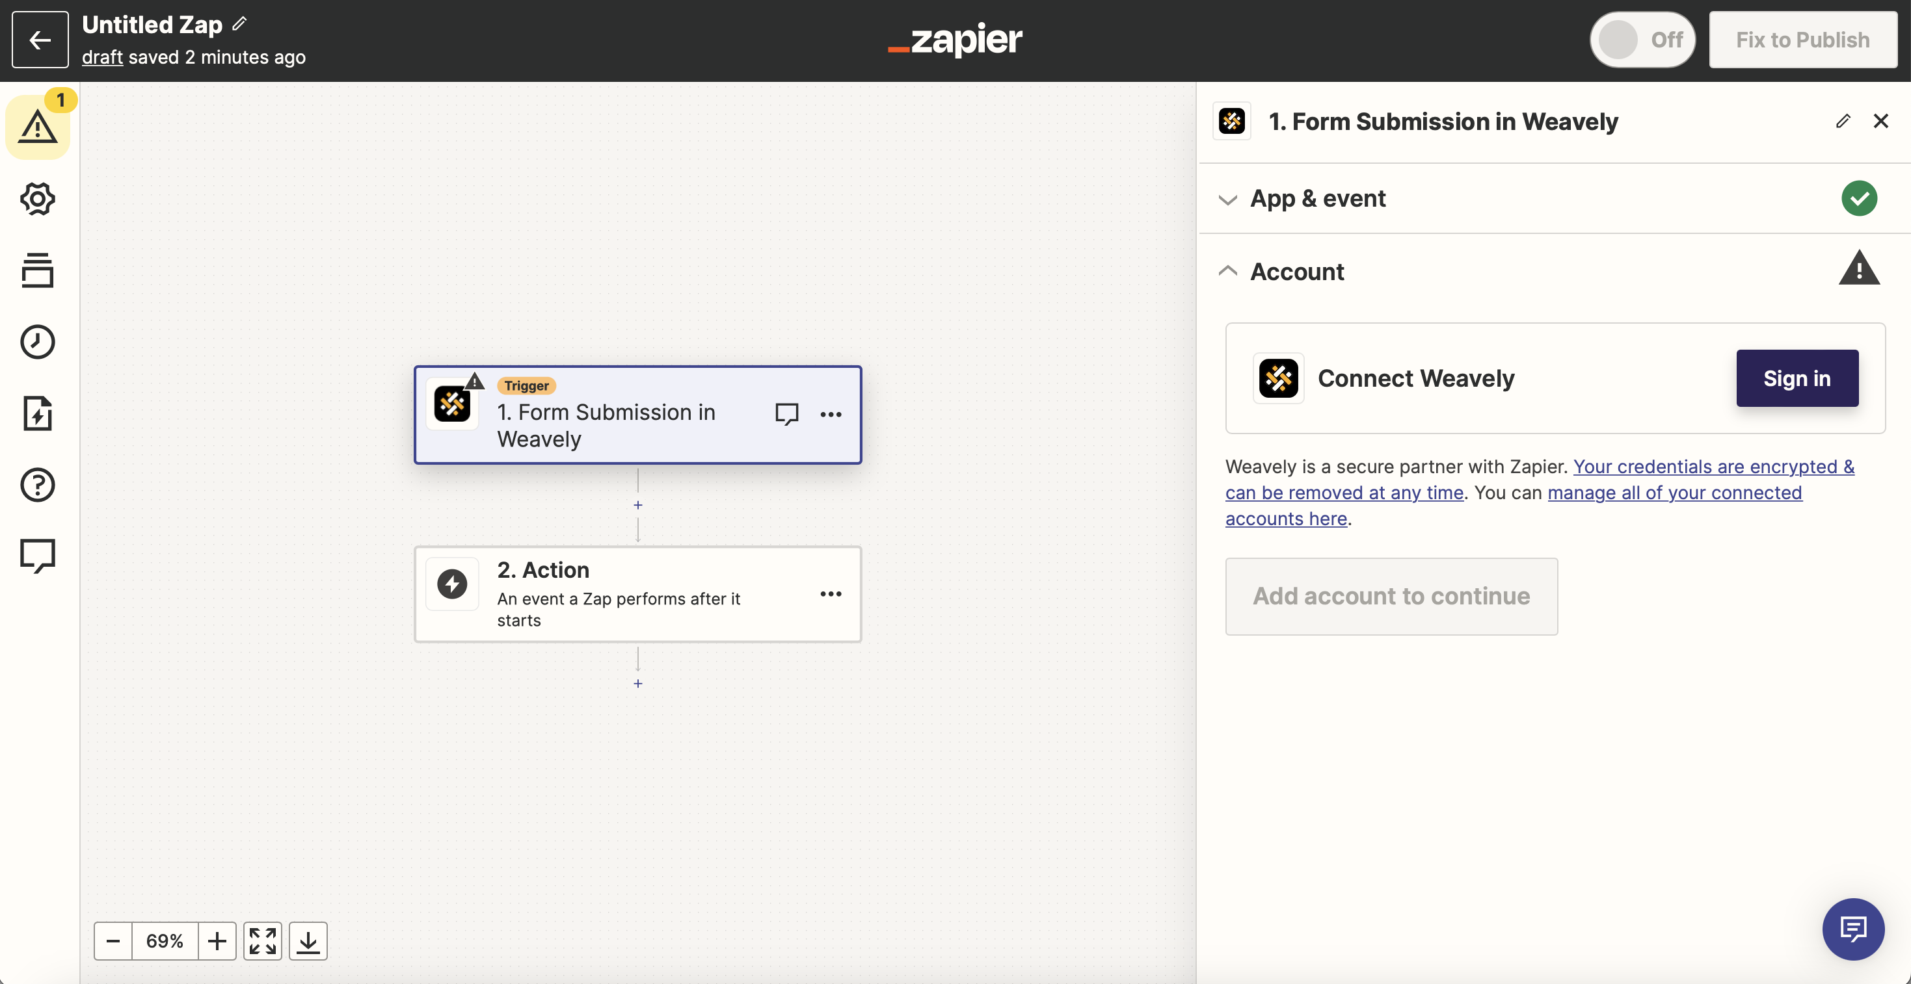Click Sign in to connect Weavely
This screenshot has width=1911, height=984.
point(1797,378)
